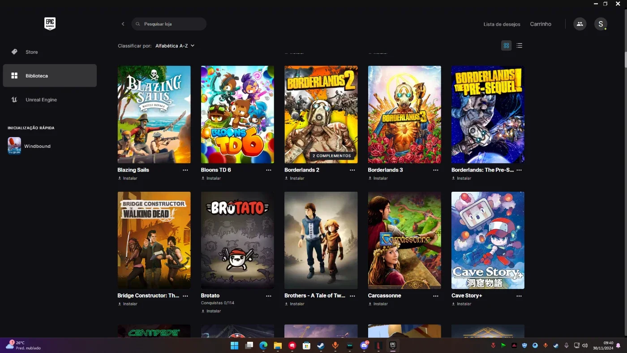
Task: Click the volume icon in the system tray
Action: 584,345
